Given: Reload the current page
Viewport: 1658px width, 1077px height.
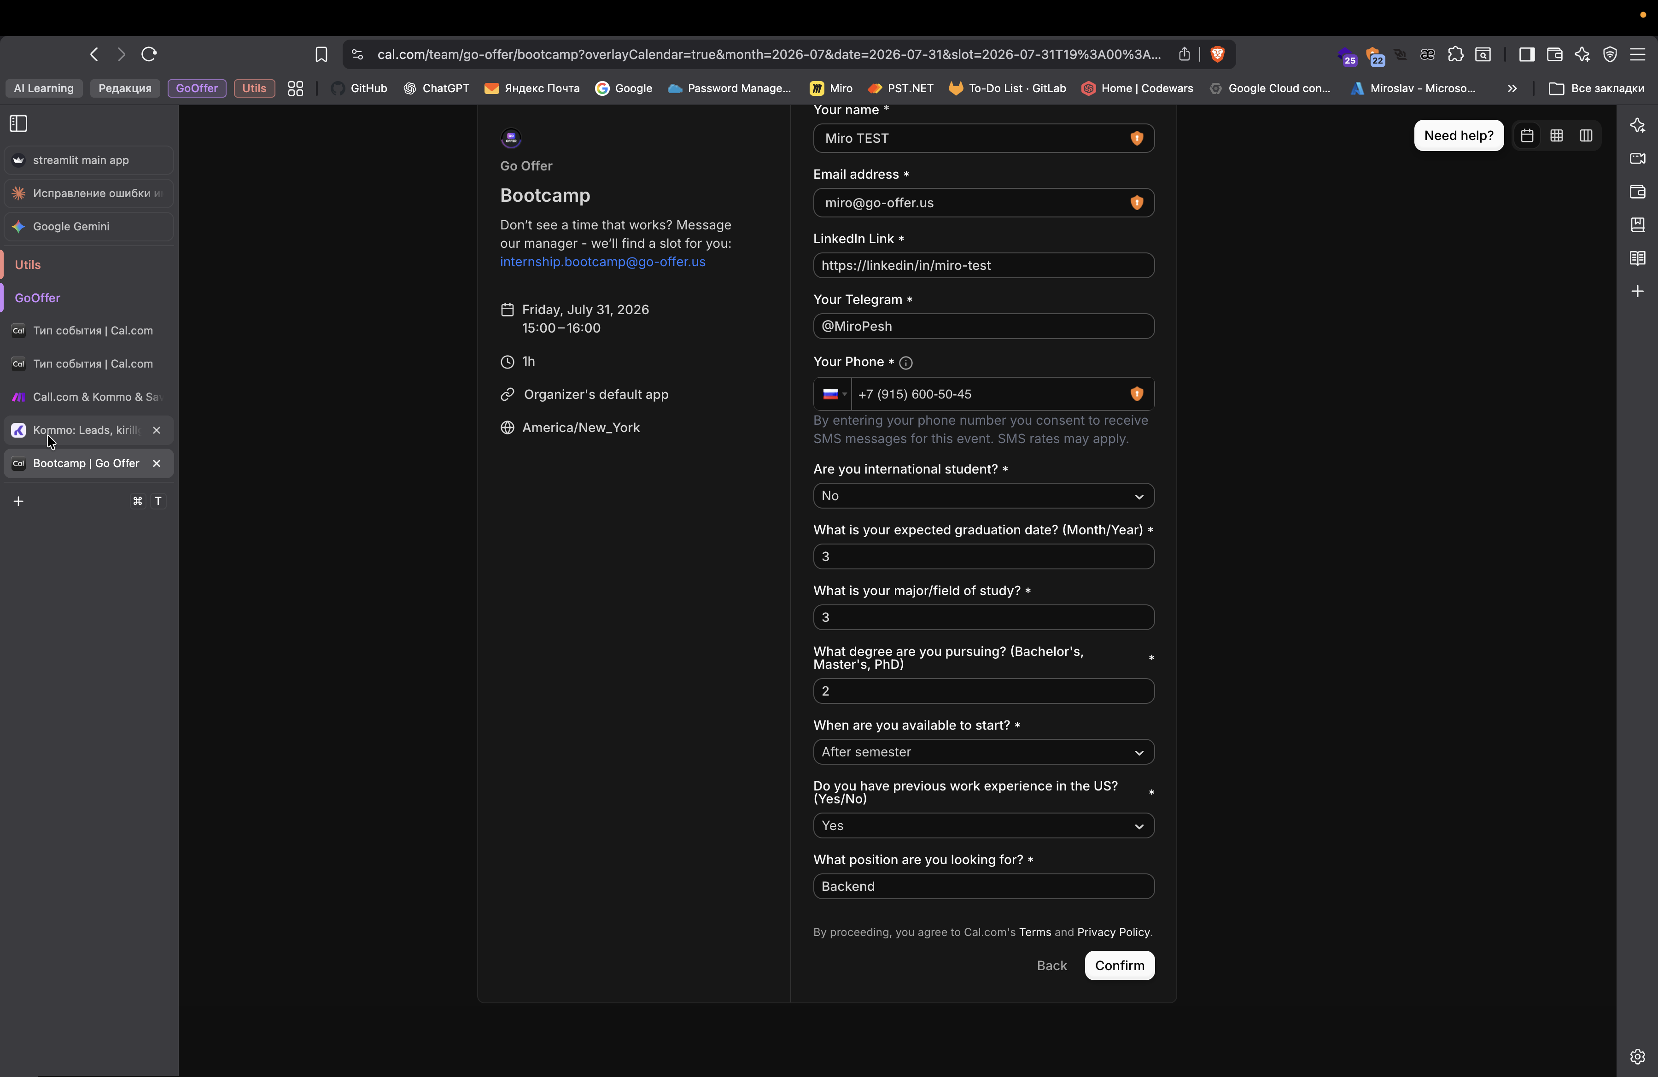Looking at the screenshot, I should 149,54.
